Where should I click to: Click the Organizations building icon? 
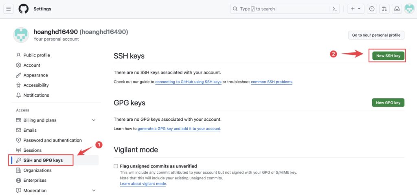[18, 170]
